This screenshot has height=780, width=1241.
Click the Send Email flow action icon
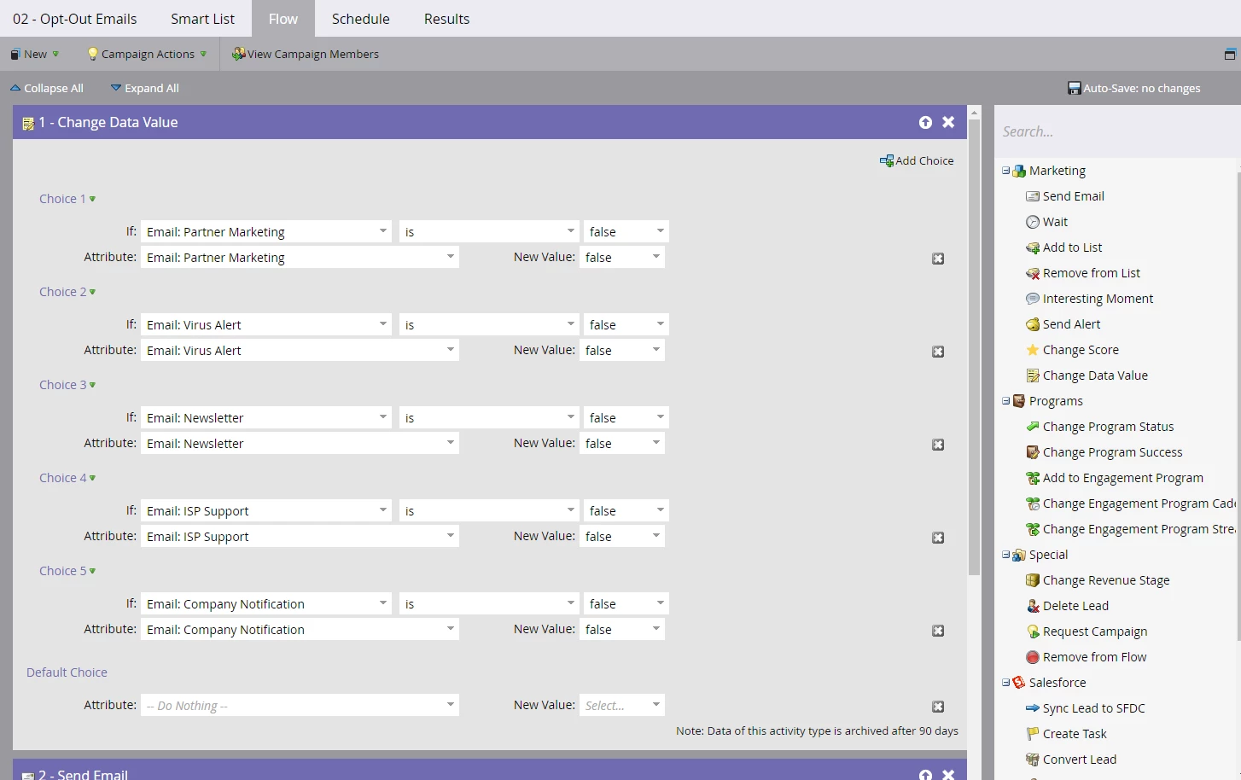point(1032,196)
